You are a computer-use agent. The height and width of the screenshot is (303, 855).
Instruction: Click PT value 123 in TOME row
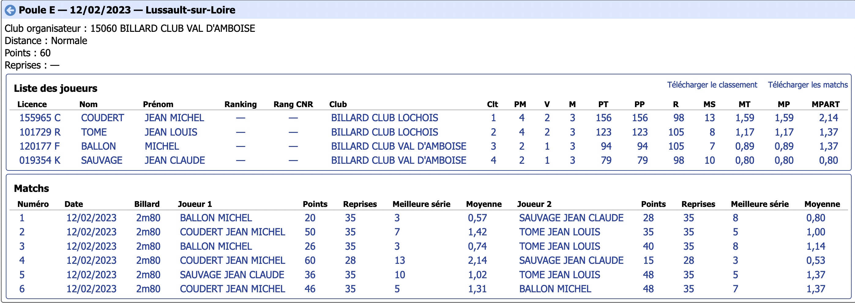point(603,132)
